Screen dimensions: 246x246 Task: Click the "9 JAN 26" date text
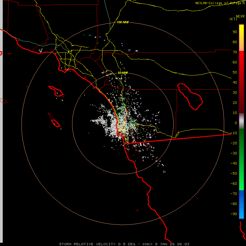pyautogui.click(x=165, y=244)
